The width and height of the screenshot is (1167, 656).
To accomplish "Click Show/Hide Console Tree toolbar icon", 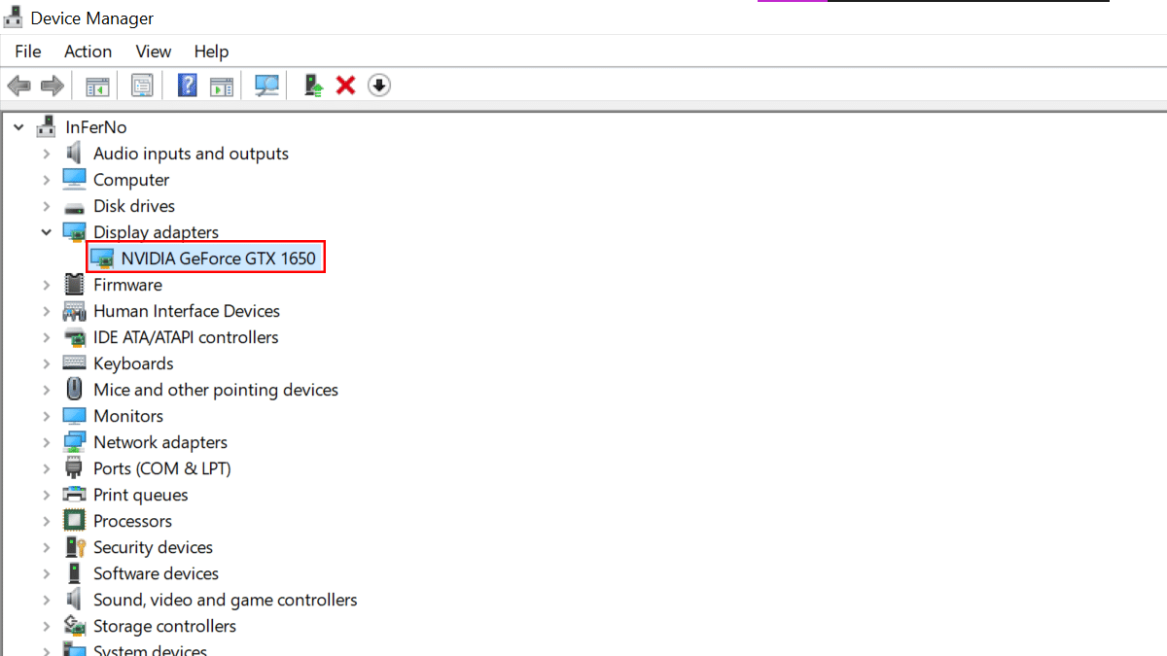I will point(97,86).
